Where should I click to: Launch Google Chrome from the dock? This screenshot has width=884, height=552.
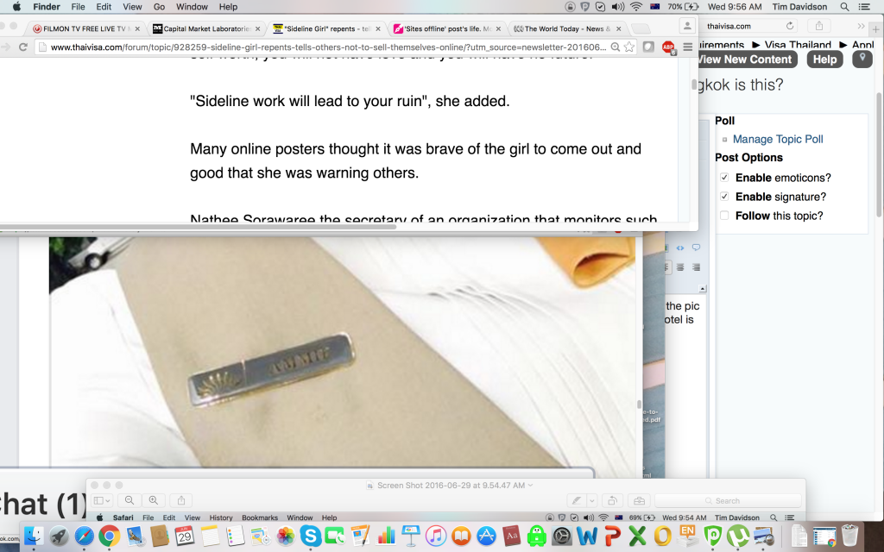pos(110,535)
